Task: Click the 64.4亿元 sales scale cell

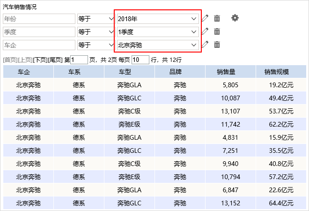Action: (x=281, y=203)
